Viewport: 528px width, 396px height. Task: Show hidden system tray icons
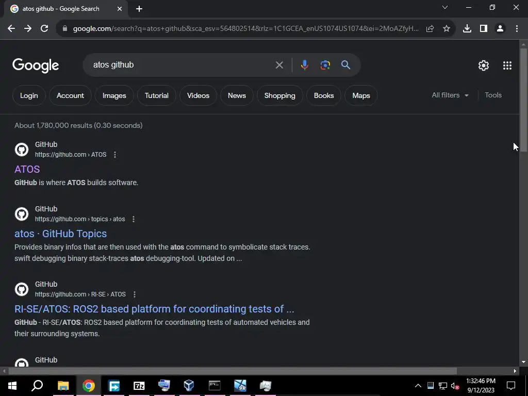coord(418,386)
